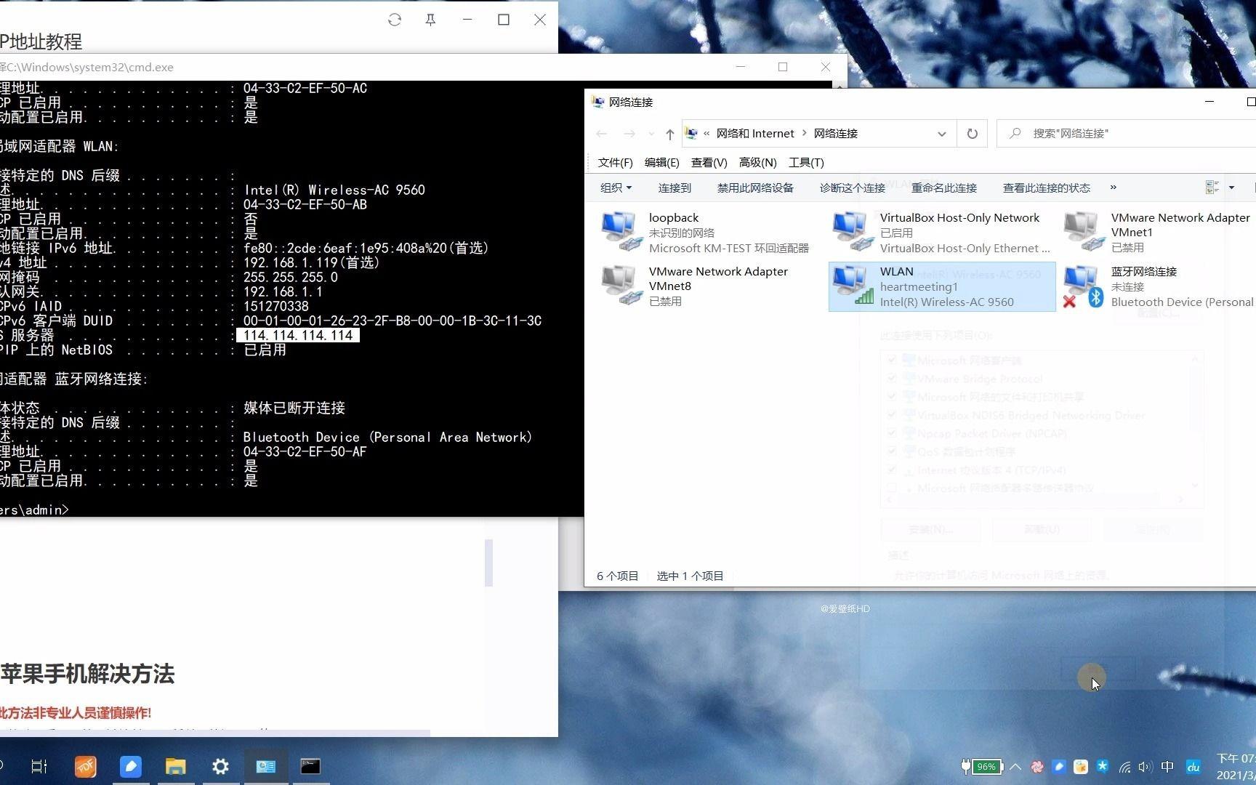This screenshot has height=785, width=1256.
Task: Click the up-one-level arrow in Explorer
Action: coord(669,134)
